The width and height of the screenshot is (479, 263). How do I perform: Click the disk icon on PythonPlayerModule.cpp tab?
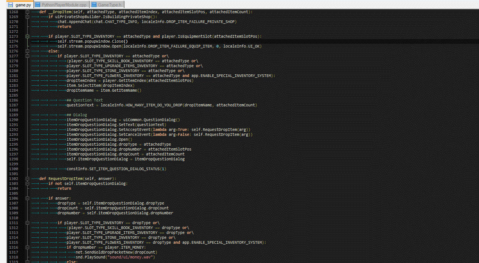[38, 5]
